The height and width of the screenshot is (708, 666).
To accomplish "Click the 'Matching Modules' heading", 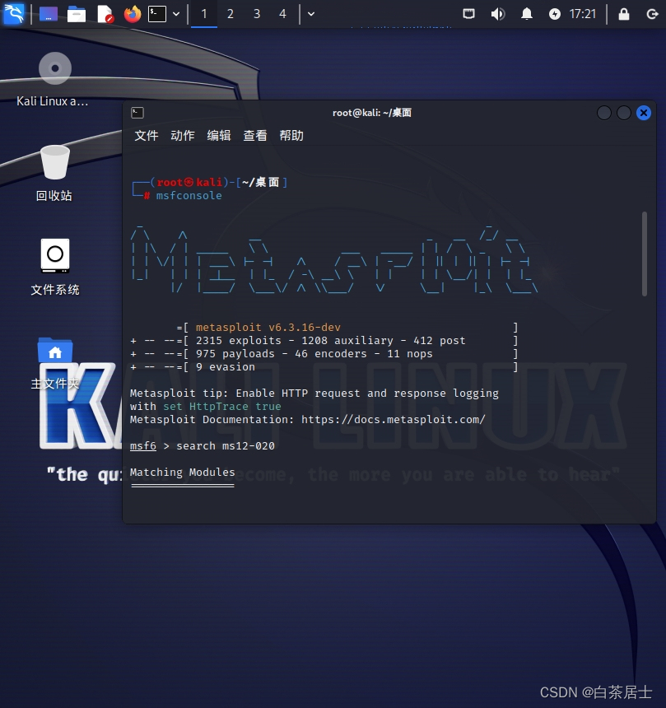I will [x=183, y=473].
